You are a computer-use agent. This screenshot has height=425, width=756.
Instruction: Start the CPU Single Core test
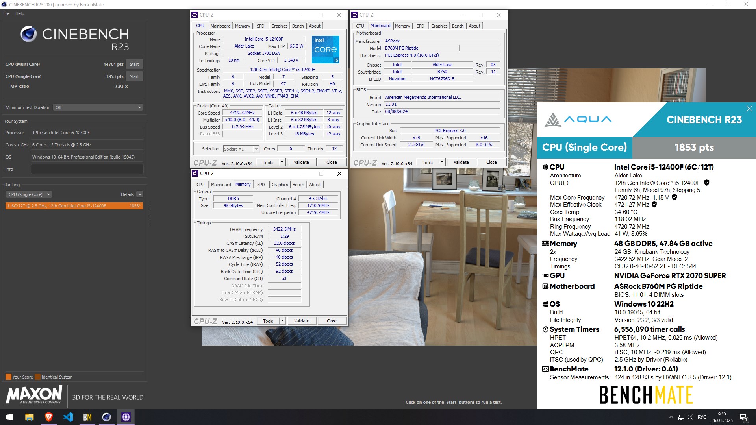134,76
